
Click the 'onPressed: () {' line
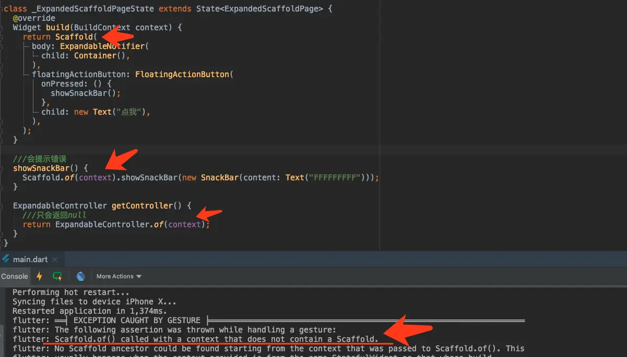(x=76, y=83)
